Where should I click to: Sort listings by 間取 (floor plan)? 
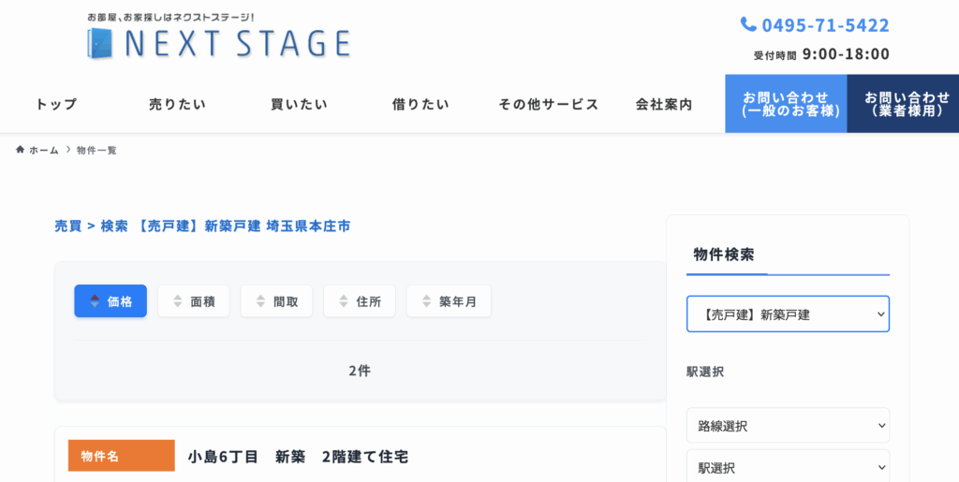[x=276, y=301]
